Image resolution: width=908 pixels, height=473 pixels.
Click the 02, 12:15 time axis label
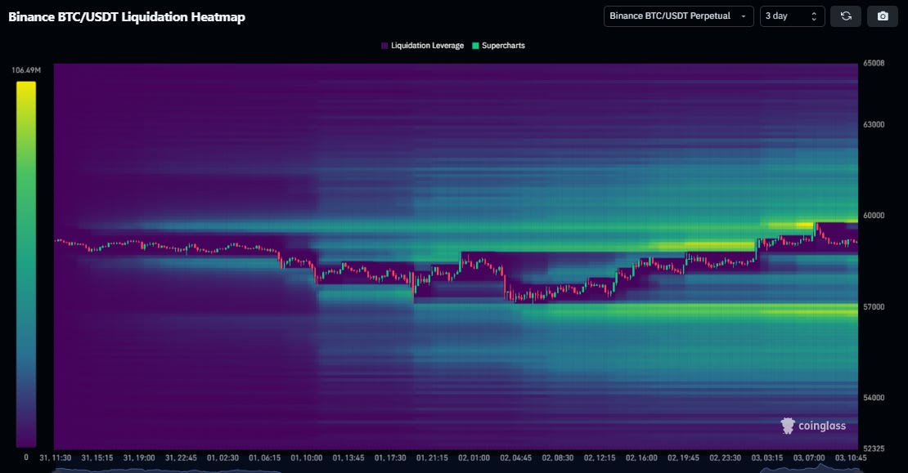(600, 458)
